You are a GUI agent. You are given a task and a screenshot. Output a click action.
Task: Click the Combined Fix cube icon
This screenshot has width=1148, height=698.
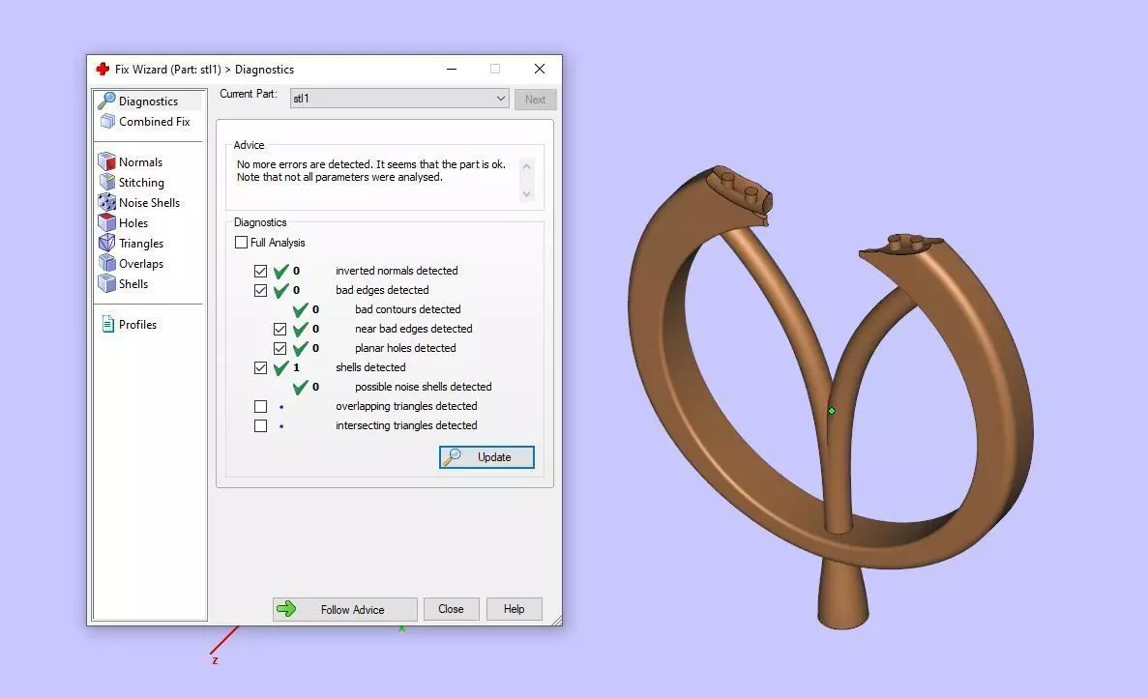click(x=107, y=122)
